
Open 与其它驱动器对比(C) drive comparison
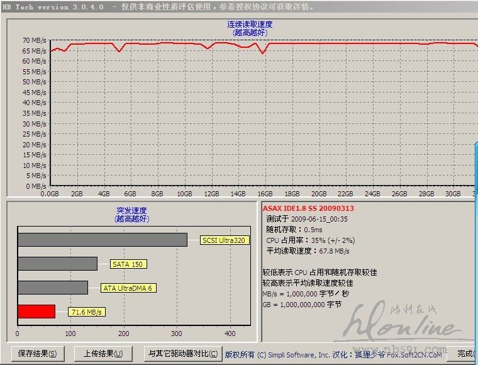point(182,354)
